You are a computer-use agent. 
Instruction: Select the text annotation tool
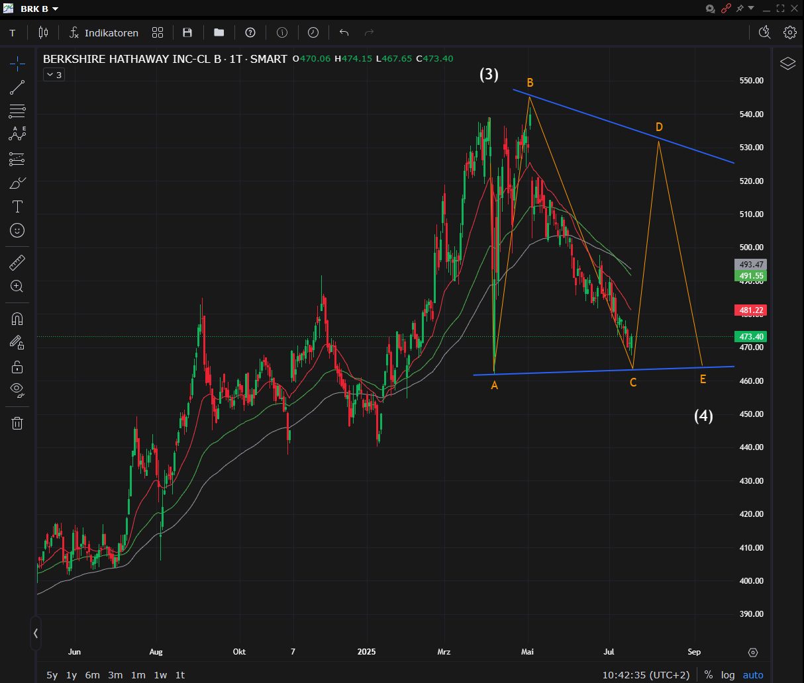(17, 206)
